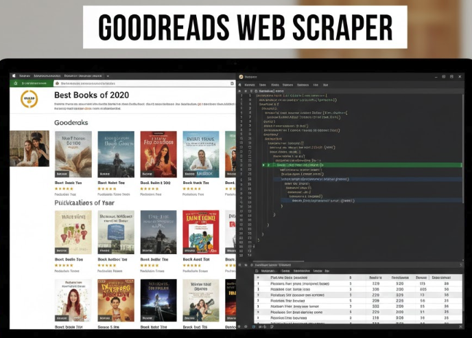Click the star rating under first book
The height and width of the screenshot is (338, 472).
64,188
